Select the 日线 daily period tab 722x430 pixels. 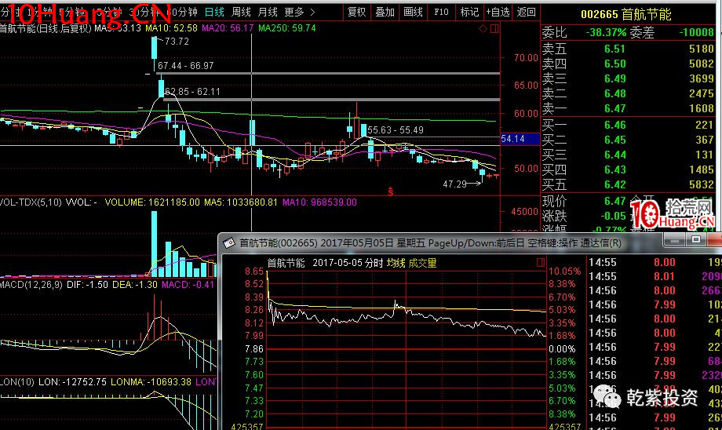tap(214, 13)
